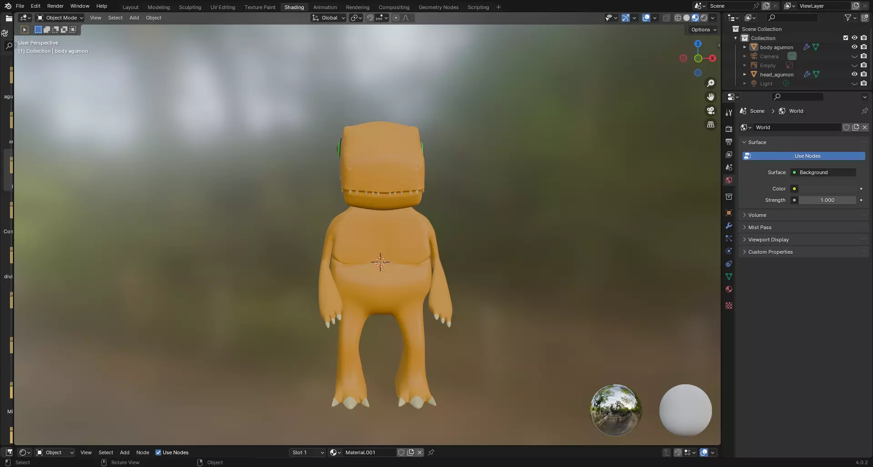Click the pan view hand gizmo
873x467 pixels.
pyautogui.click(x=711, y=97)
